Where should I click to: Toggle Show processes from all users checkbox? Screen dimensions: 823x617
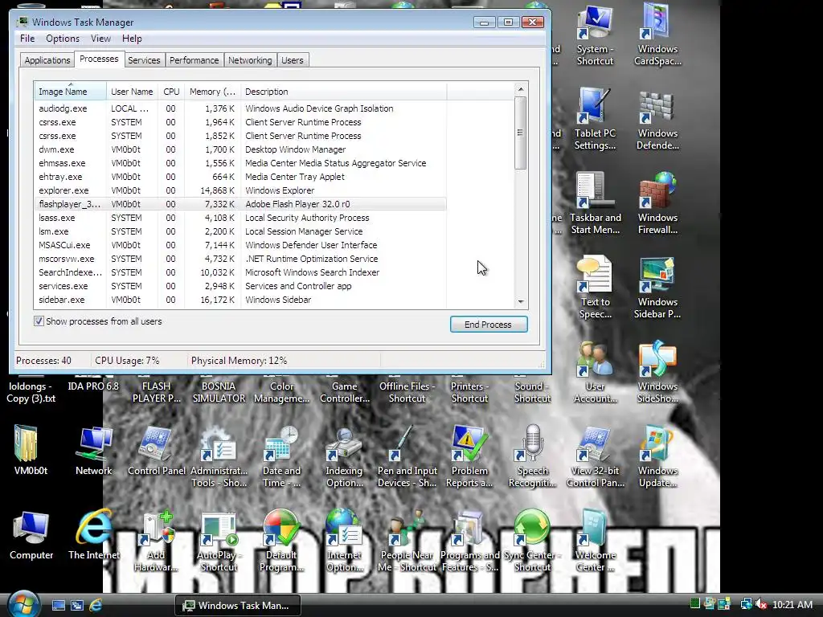[39, 321]
